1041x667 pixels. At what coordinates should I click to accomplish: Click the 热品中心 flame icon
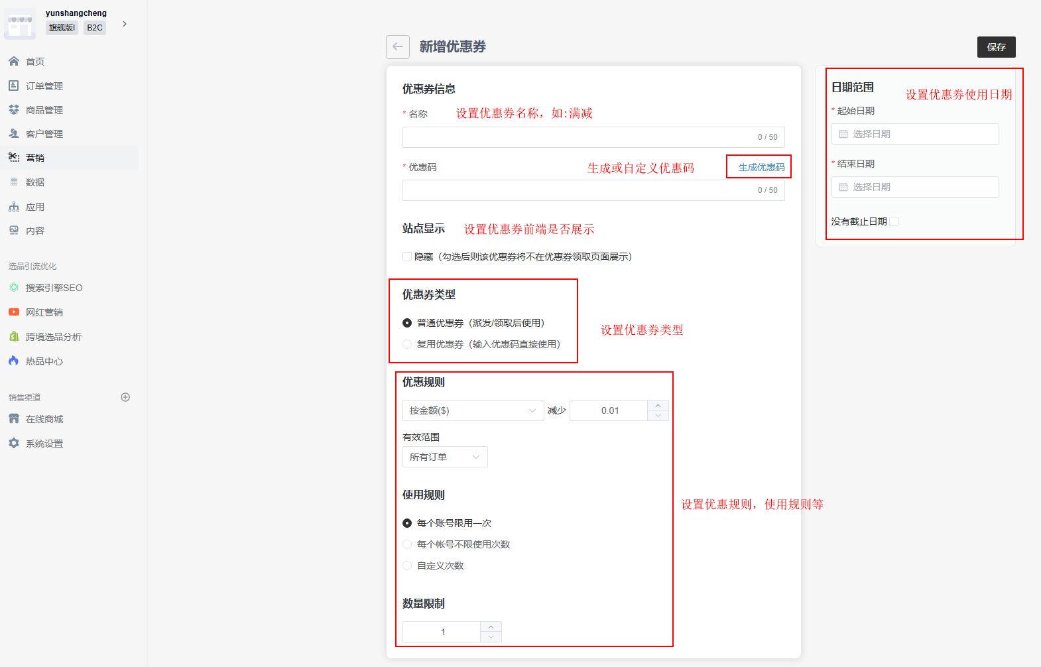14,361
